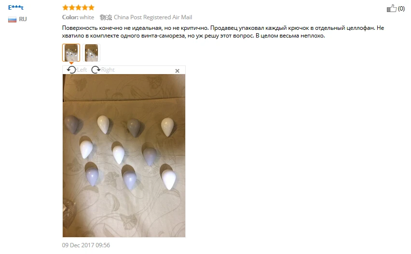Click the 物流 logistics label
The height and width of the screenshot is (254, 411).
tap(106, 17)
